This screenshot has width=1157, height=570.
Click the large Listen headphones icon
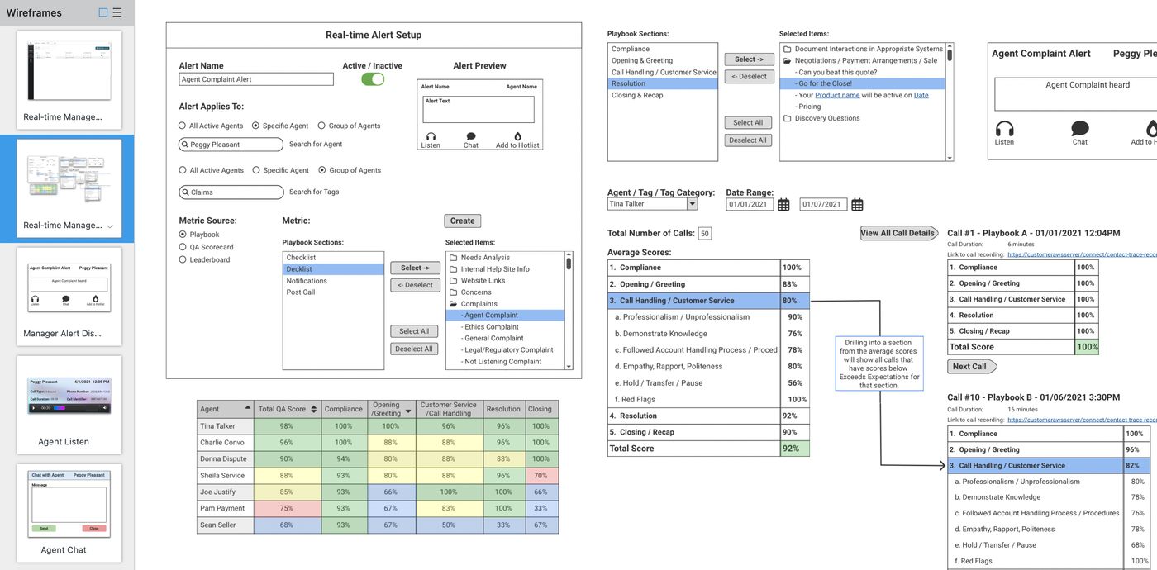pyautogui.click(x=1004, y=129)
